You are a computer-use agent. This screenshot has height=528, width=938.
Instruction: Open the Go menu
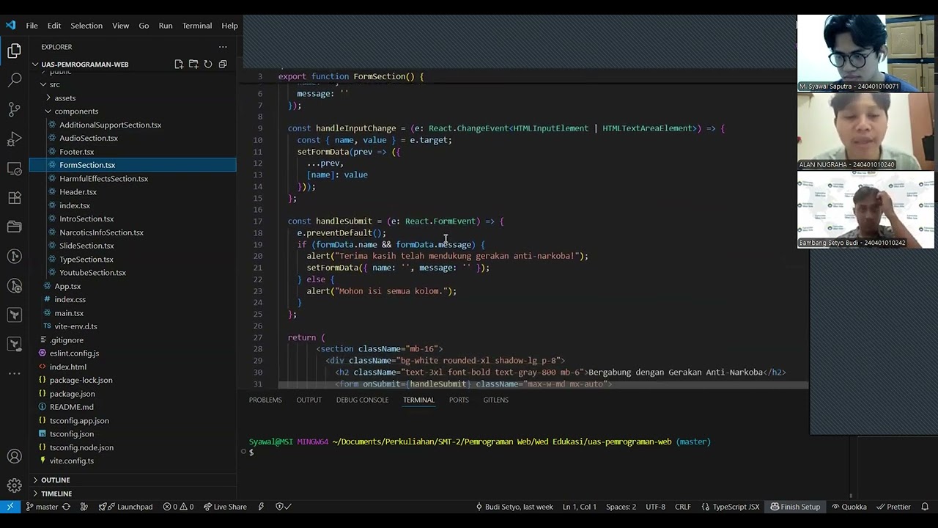pos(144,26)
